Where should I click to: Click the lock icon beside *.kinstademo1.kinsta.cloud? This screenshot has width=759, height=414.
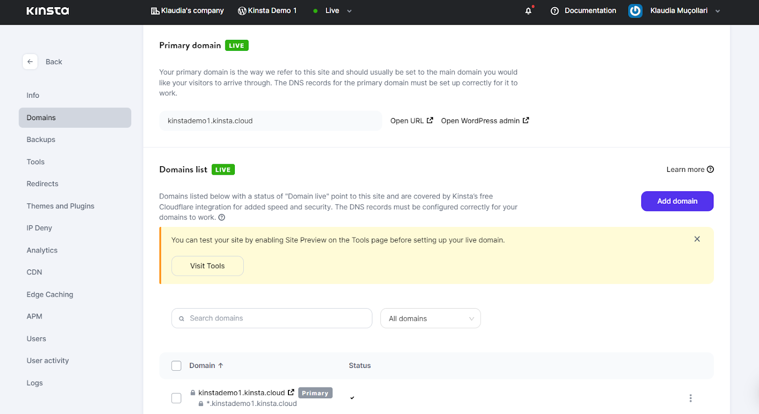click(201, 404)
